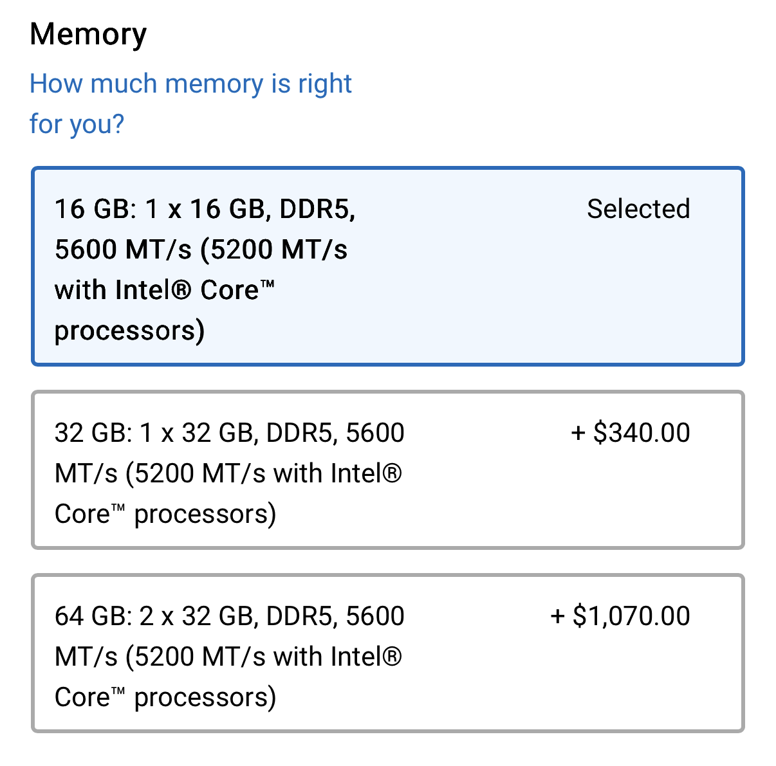Click the "+ $340.00" upgrade price
The width and height of the screenshot is (776, 766).
click(x=630, y=433)
